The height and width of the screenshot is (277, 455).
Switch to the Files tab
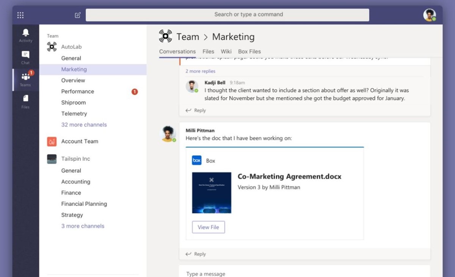click(208, 52)
